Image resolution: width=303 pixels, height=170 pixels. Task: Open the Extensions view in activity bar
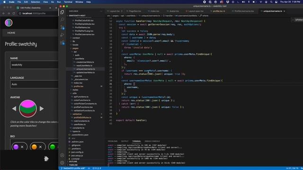point(62,42)
